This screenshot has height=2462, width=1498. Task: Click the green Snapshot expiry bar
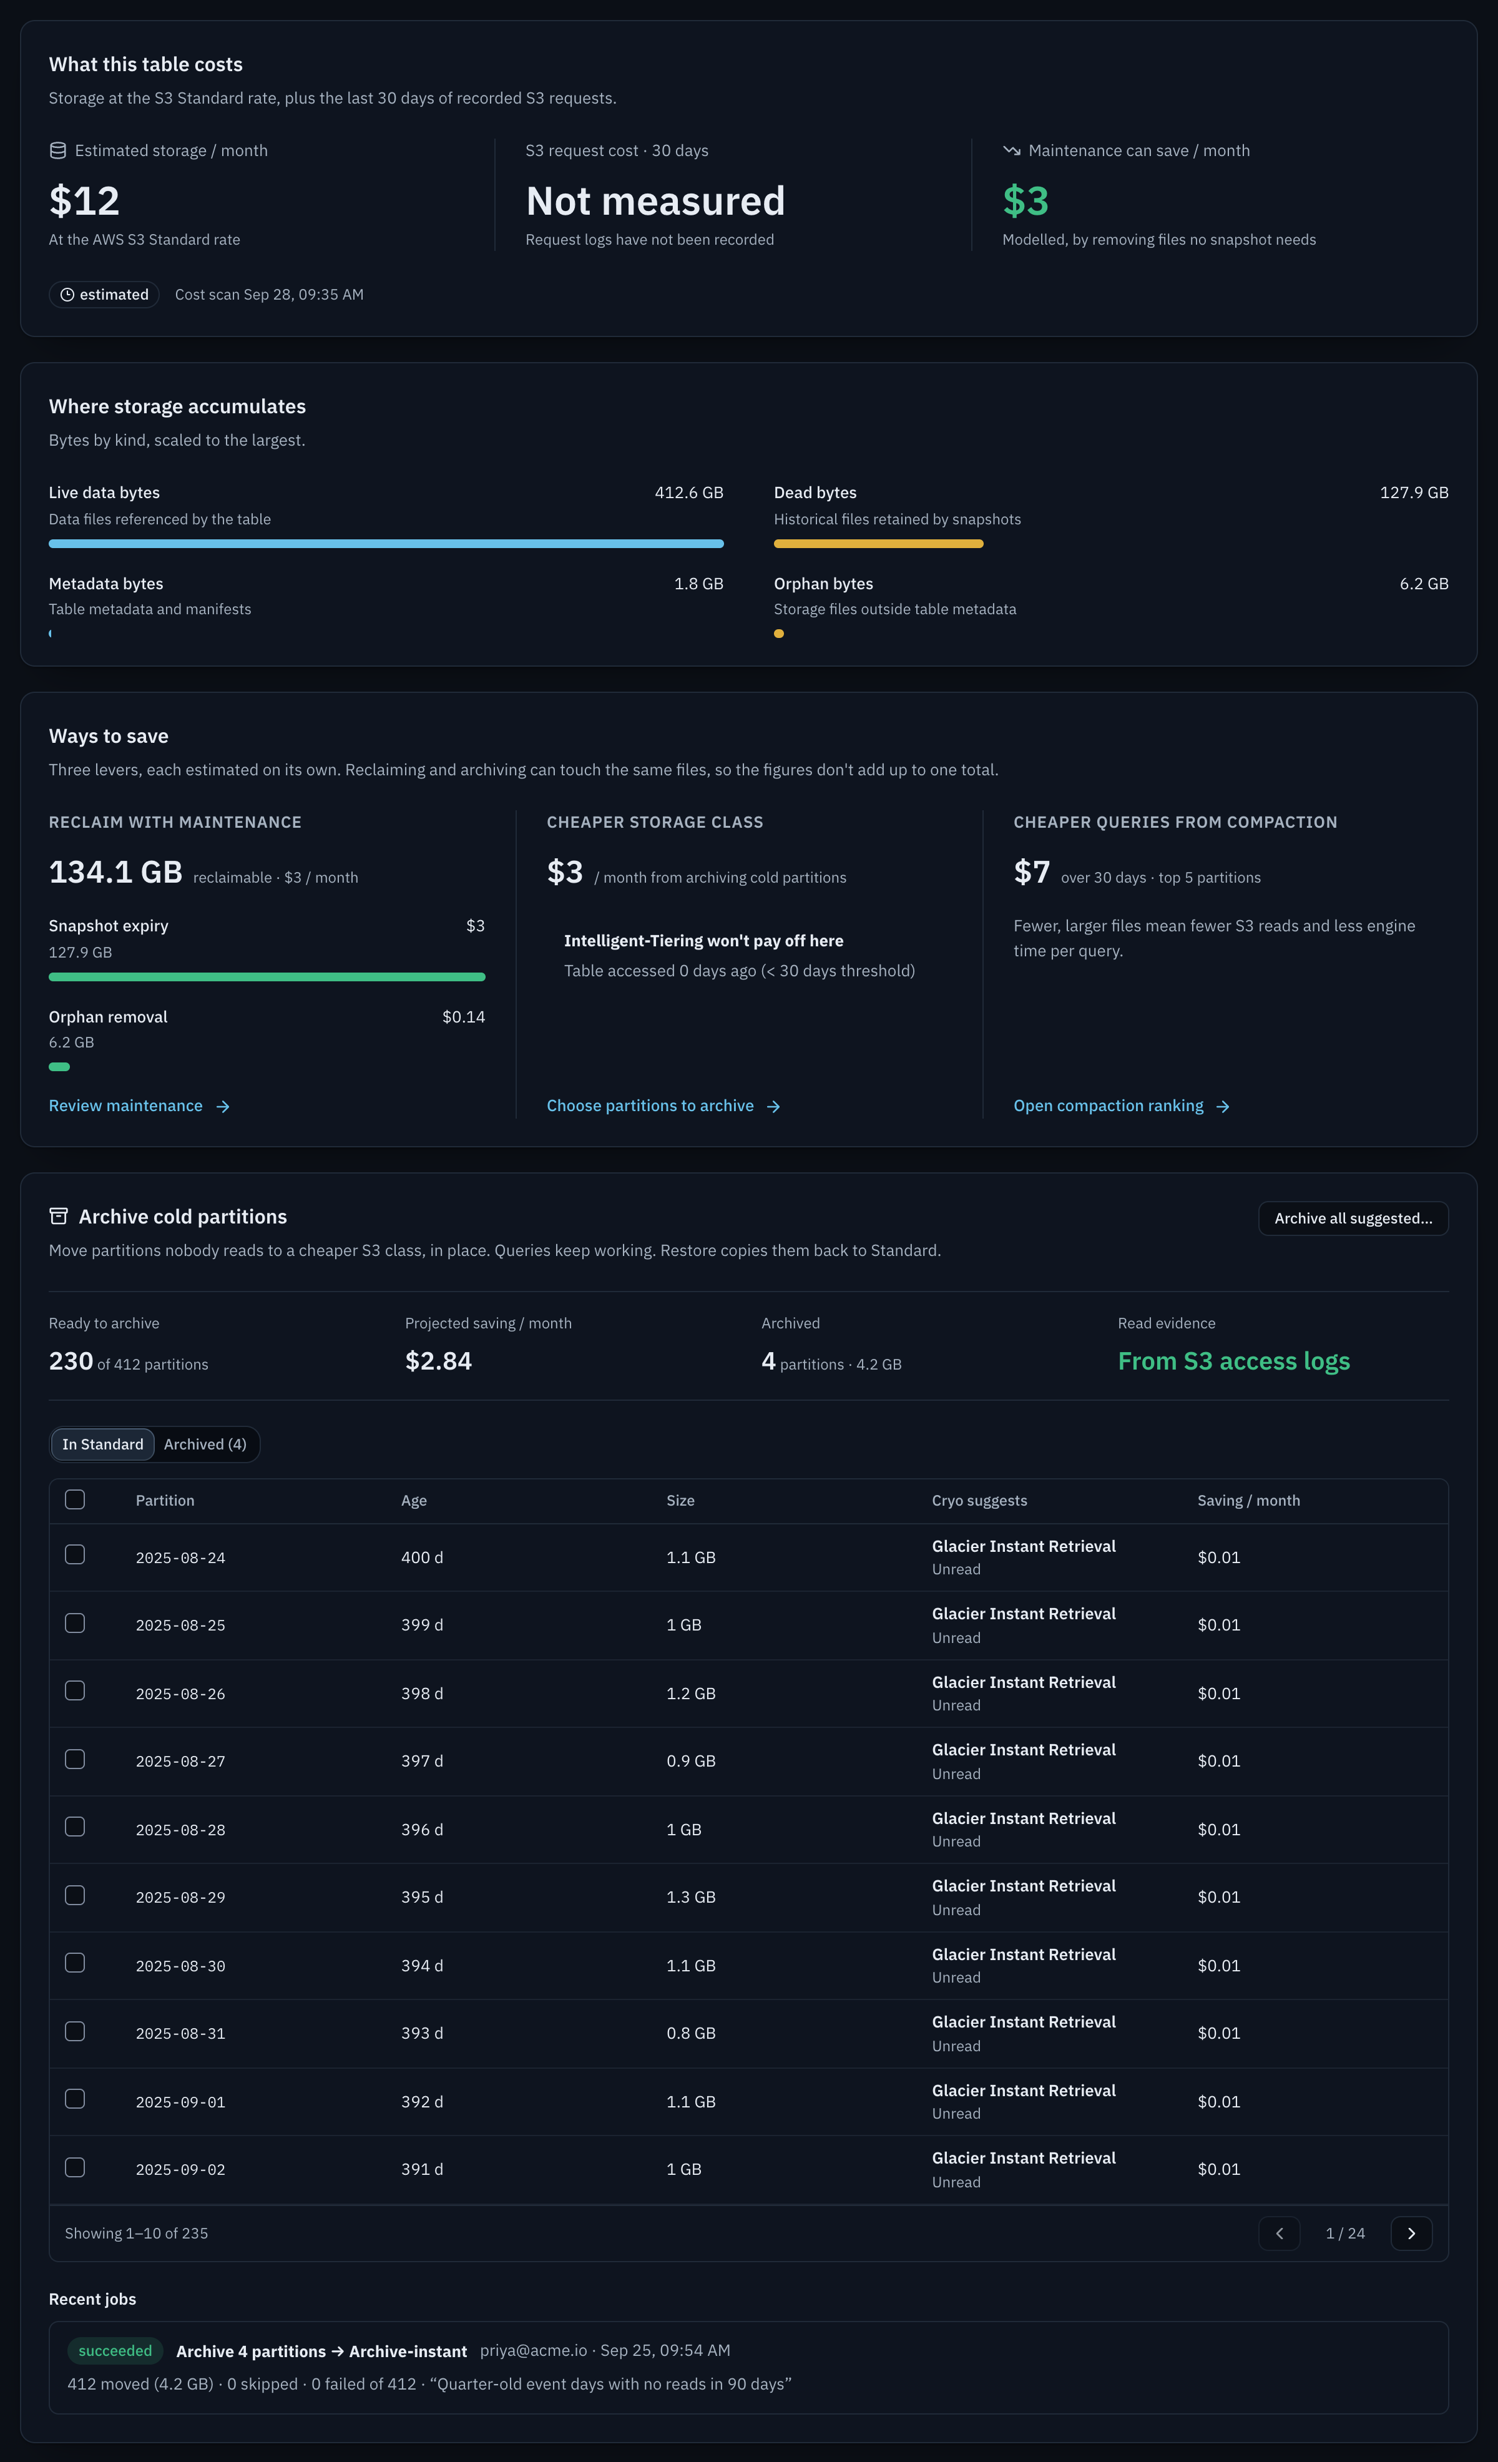(x=267, y=976)
